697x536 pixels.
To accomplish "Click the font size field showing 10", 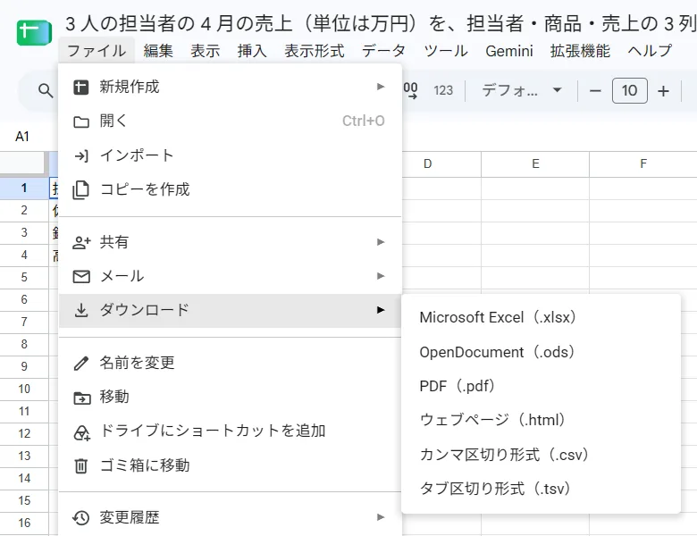I will pyautogui.click(x=629, y=90).
